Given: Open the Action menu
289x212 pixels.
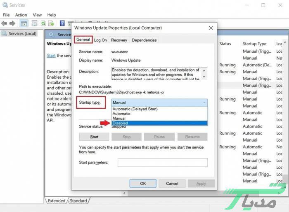Looking at the screenshot, I should pos(21,15).
